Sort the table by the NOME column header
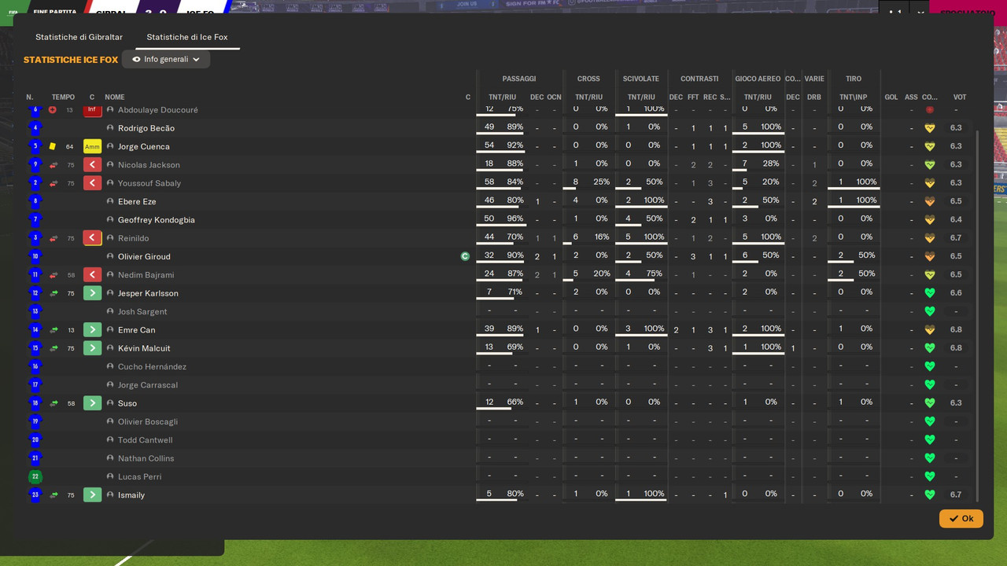1007x566 pixels. tap(115, 97)
